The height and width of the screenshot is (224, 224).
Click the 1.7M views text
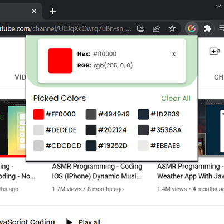point(67,189)
